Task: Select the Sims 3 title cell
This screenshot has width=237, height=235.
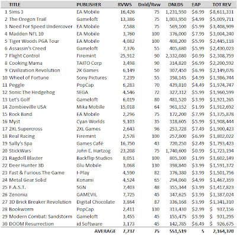Action: [x=16, y=12]
